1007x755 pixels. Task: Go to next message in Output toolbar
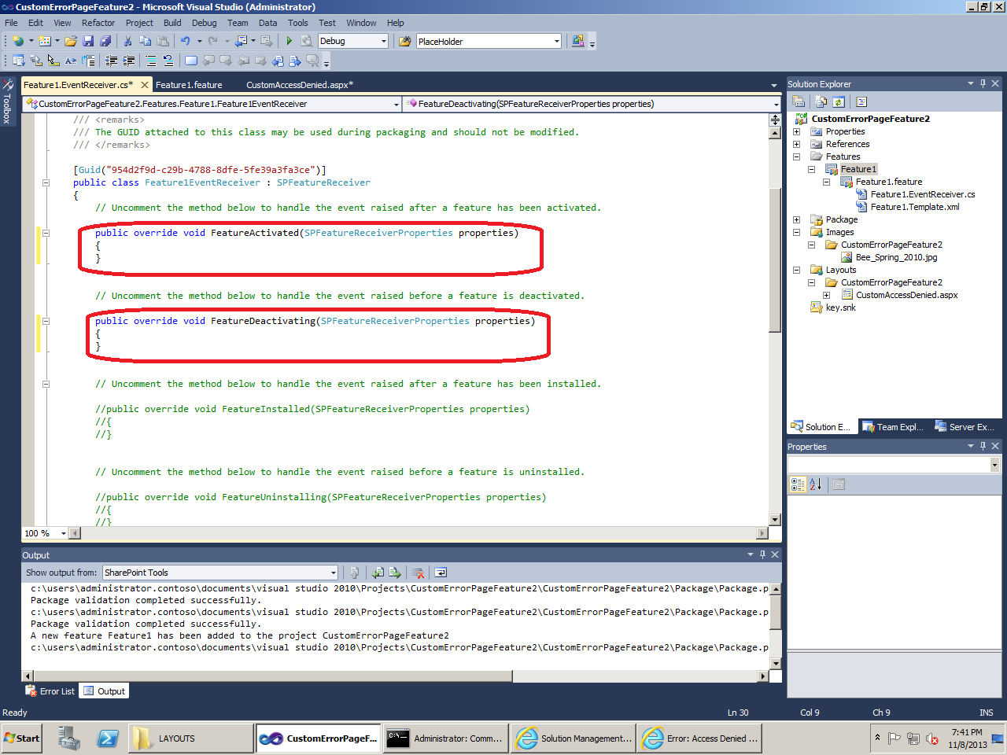click(395, 573)
